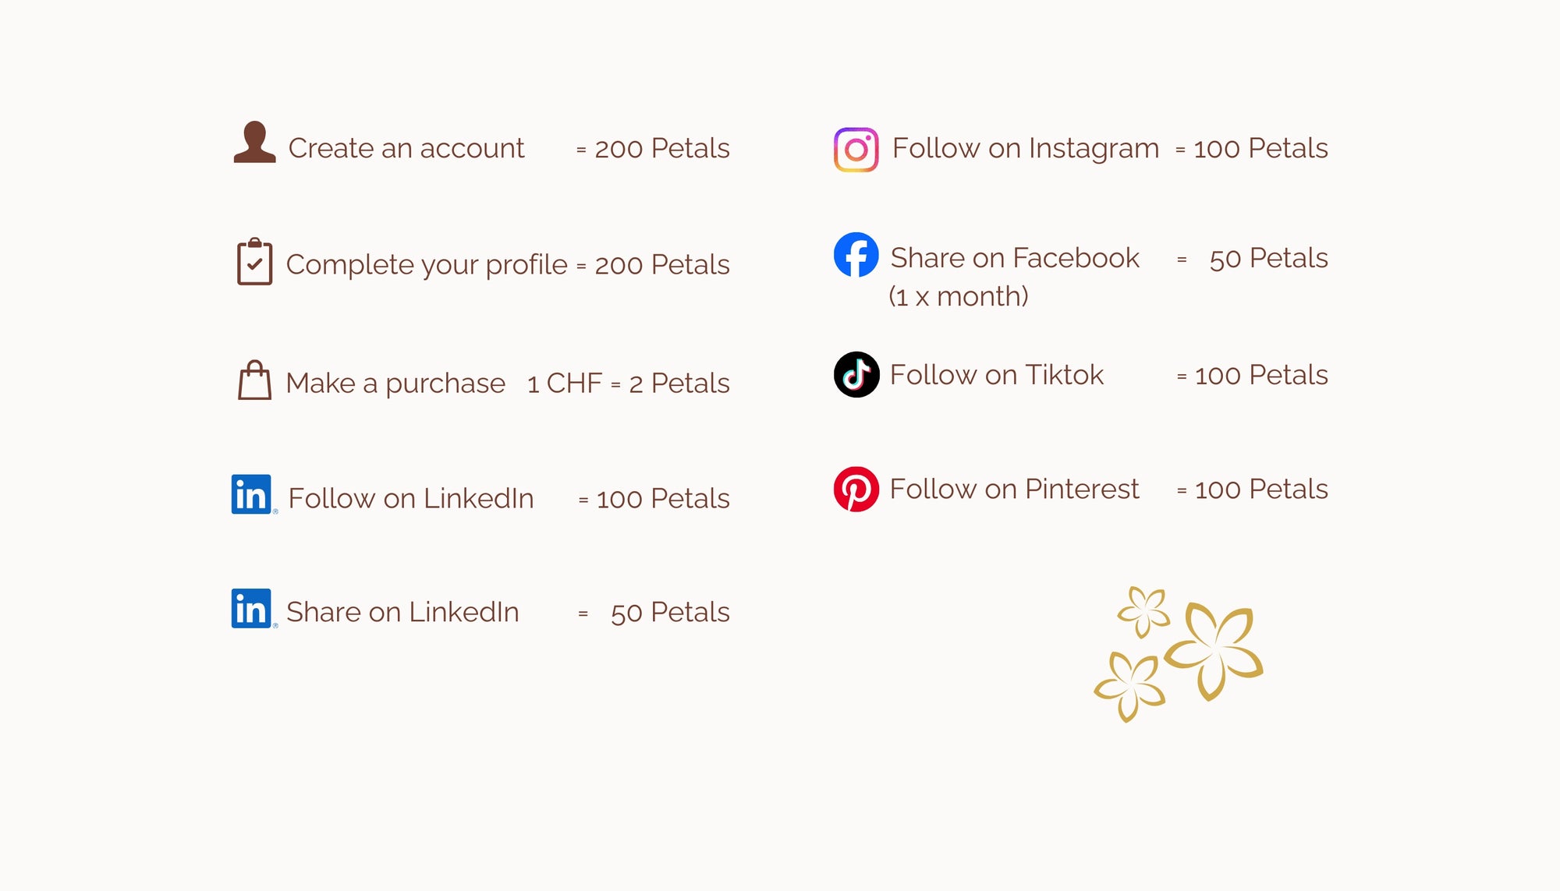Click the TikTok logo icon
The height and width of the screenshot is (891, 1560).
pyautogui.click(x=856, y=375)
